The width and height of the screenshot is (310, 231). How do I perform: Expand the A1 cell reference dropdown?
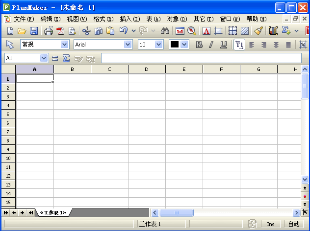click(44, 58)
